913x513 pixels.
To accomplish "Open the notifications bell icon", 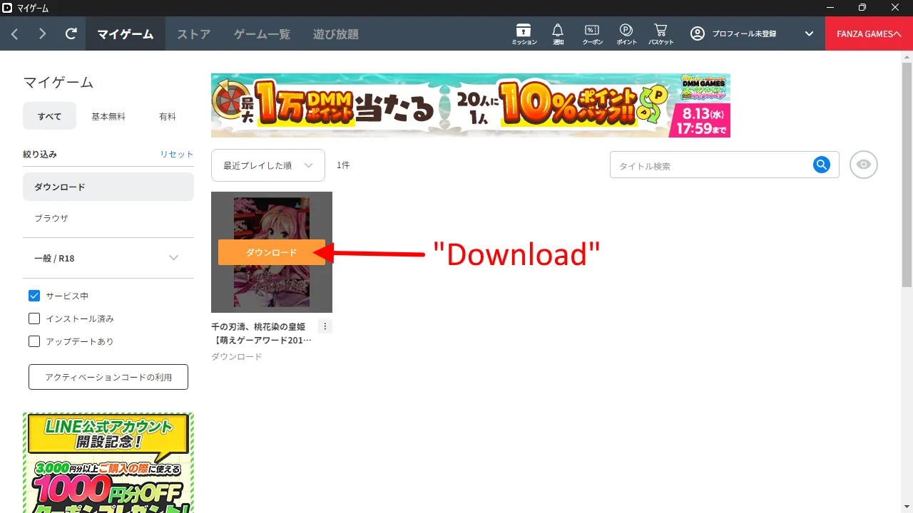I will point(558,33).
